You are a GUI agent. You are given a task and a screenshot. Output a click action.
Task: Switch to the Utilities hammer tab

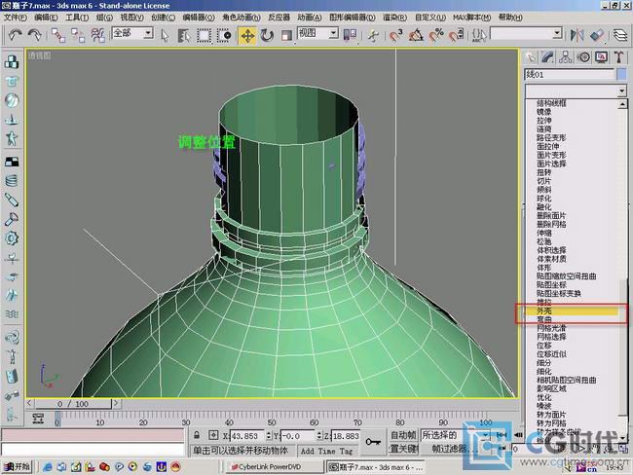[618, 57]
